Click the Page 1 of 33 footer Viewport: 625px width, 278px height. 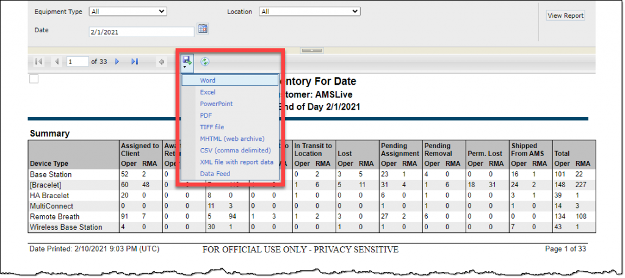[x=566, y=249]
